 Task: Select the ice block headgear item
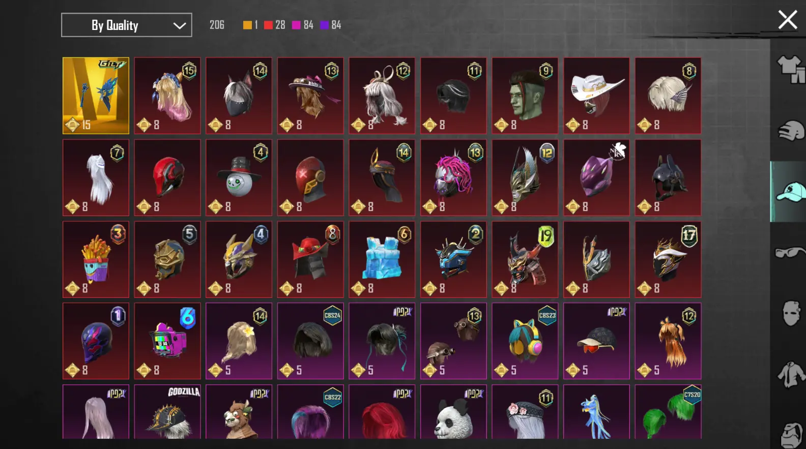pos(382,259)
